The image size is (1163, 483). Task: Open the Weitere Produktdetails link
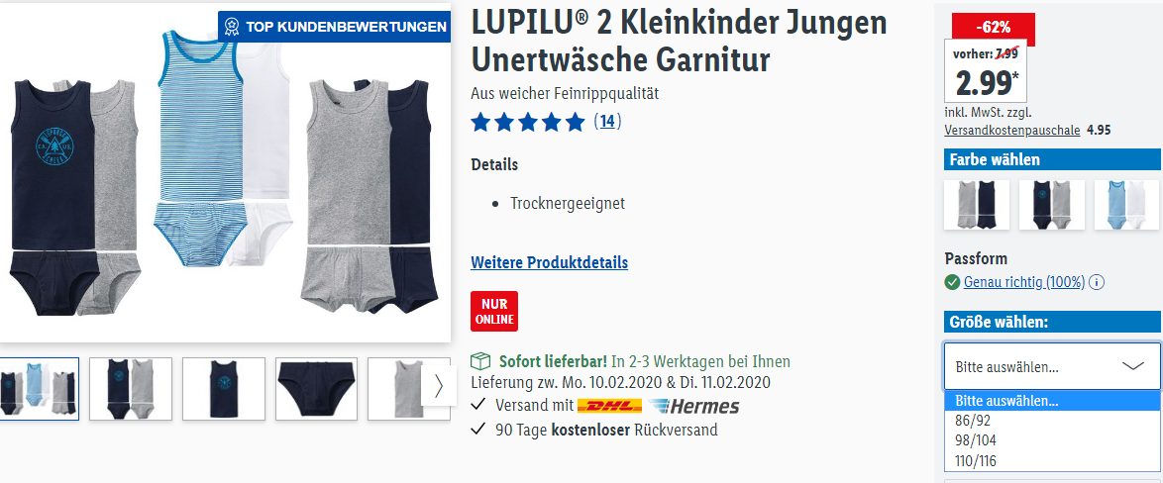(550, 262)
